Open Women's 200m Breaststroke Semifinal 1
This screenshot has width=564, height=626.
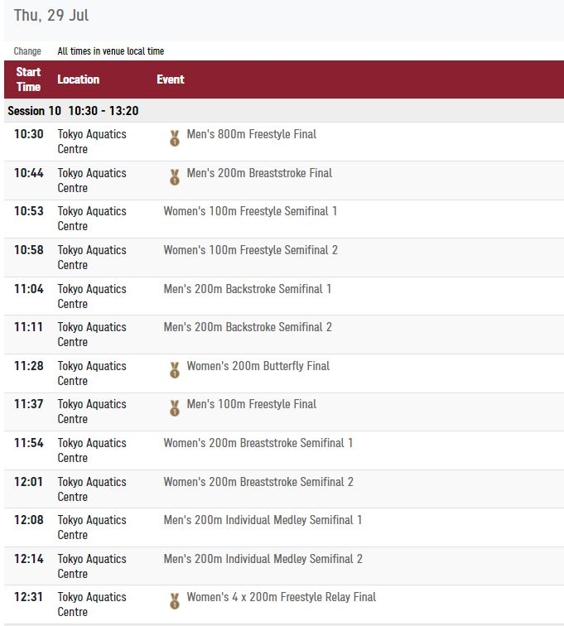258,443
